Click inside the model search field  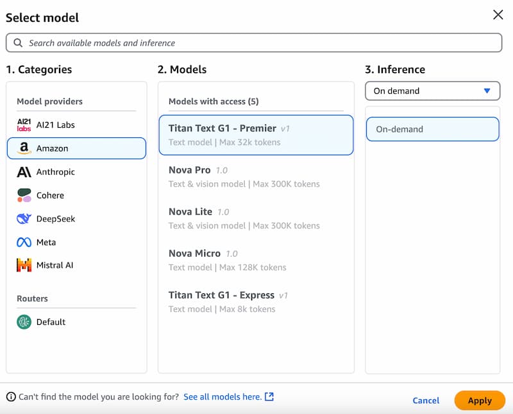pos(256,42)
